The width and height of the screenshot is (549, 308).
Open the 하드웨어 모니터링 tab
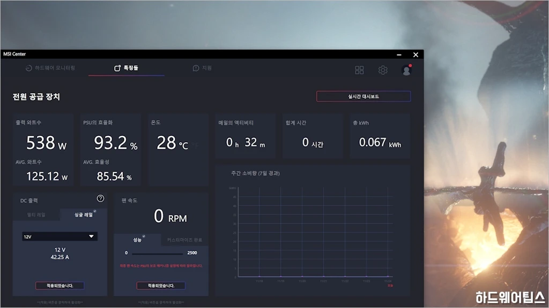point(50,68)
